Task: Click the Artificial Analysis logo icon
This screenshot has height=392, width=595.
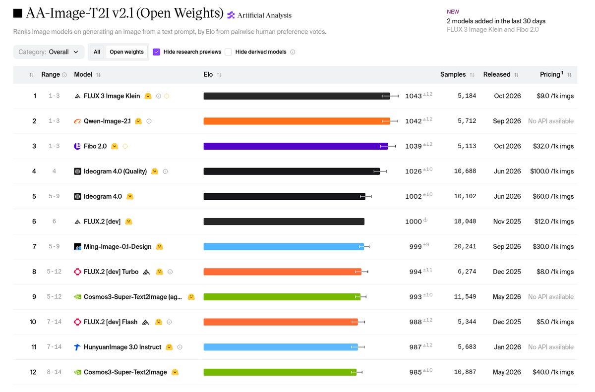Action: pyautogui.click(x=231, y=15)
